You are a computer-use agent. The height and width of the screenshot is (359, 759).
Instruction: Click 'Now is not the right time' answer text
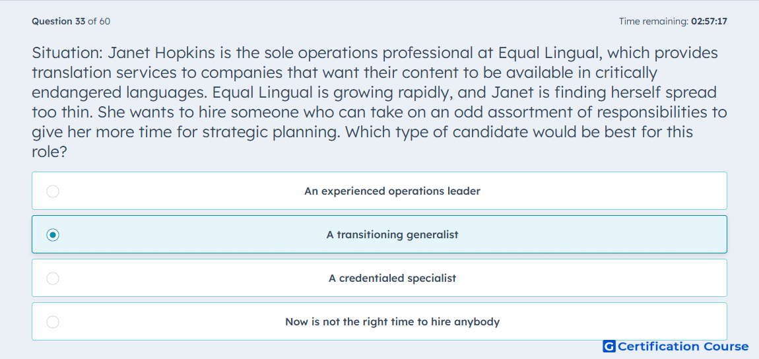point(392,322)
